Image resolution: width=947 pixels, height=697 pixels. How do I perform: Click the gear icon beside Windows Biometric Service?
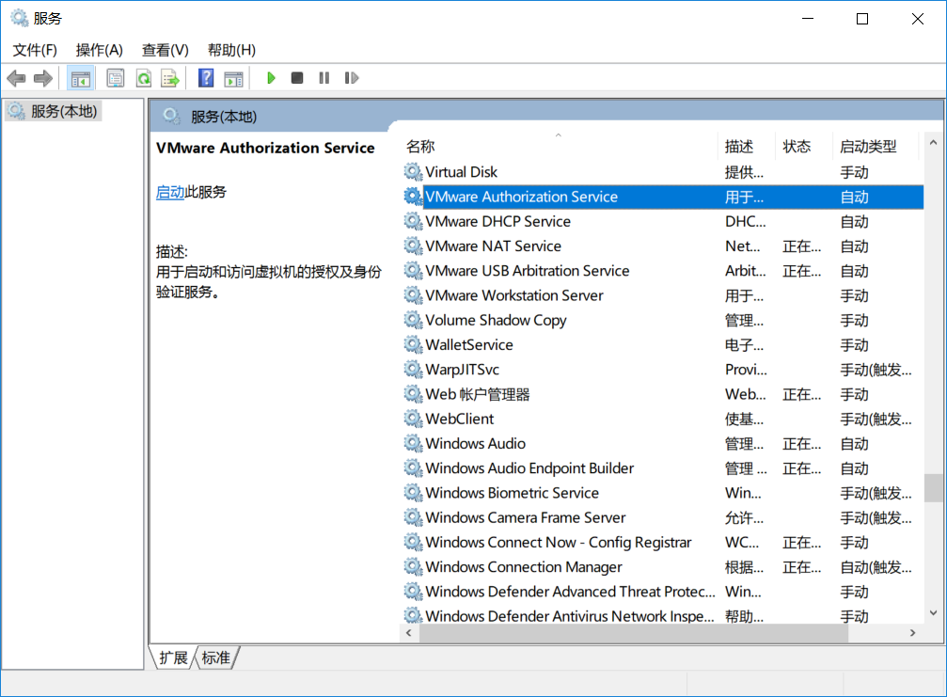coord(413,493)
